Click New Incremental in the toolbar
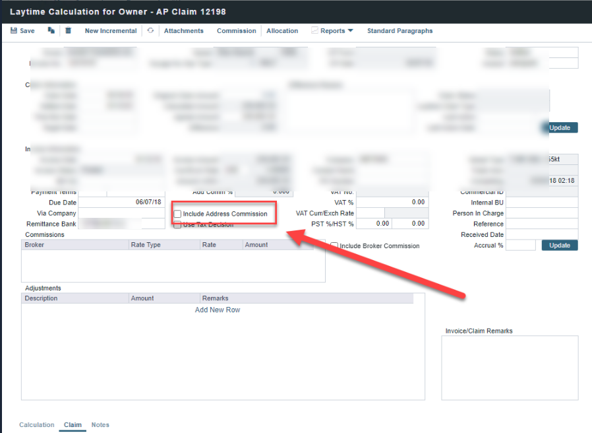This screenshot has height=433, width=592. pyautogui.click(x=111, y=31)
